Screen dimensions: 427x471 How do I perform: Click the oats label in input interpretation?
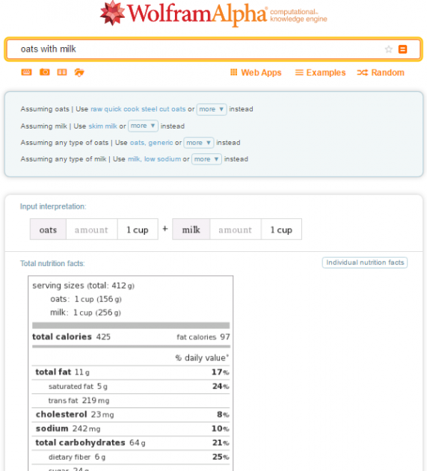click(48, 230)
